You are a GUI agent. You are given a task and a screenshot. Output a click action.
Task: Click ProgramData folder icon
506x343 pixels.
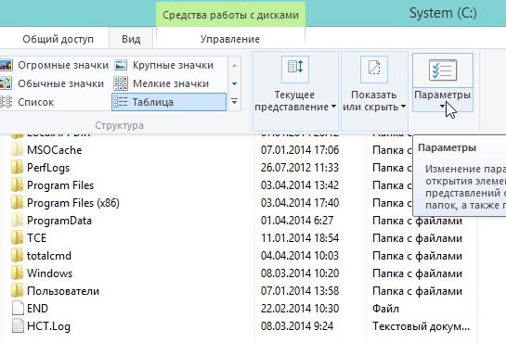tap(17, 221)
